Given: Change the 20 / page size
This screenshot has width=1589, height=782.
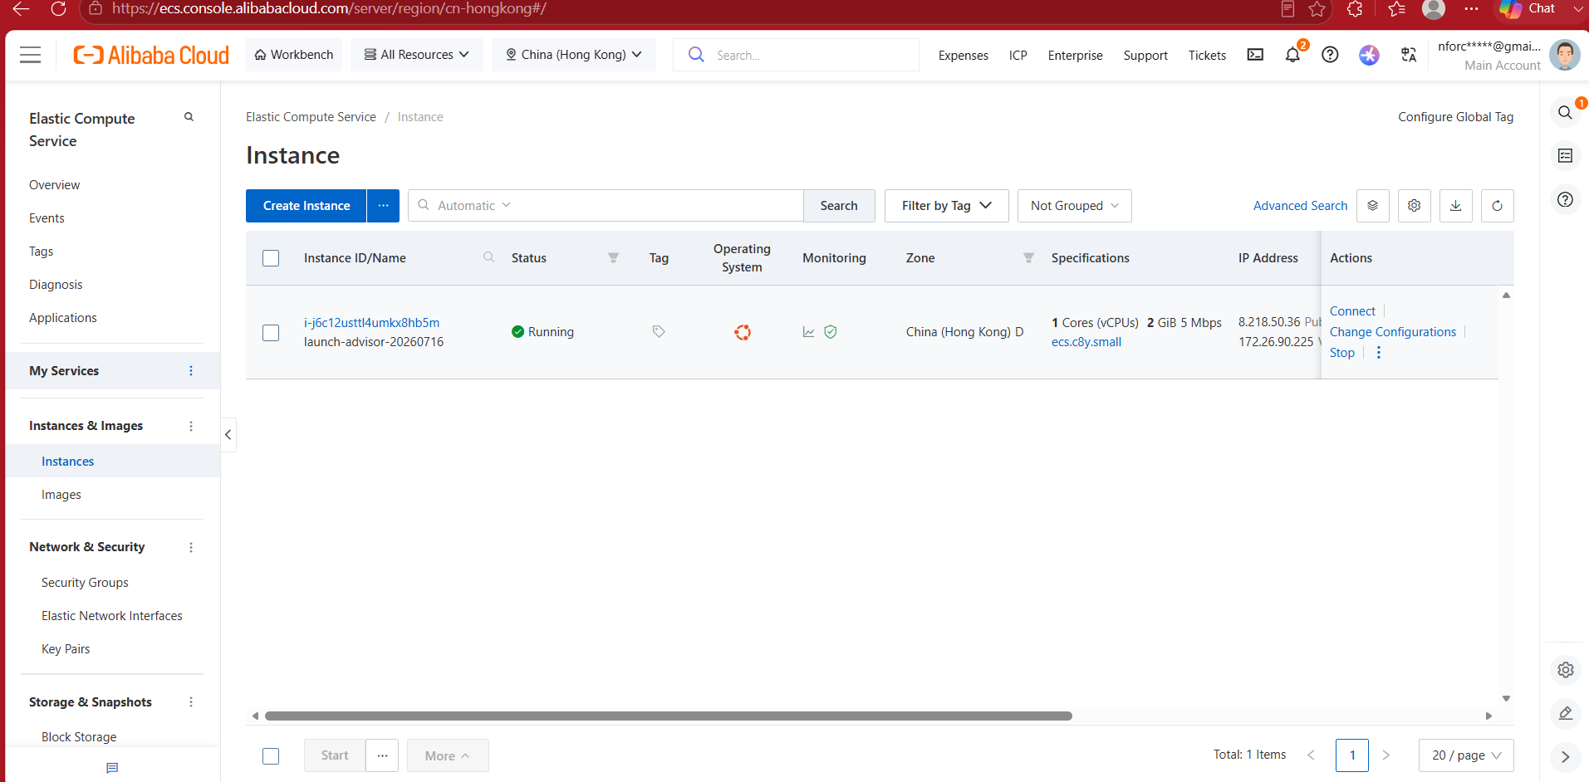Looking at the screenshot, I should pyautogui.click(x=1466, y=755).
